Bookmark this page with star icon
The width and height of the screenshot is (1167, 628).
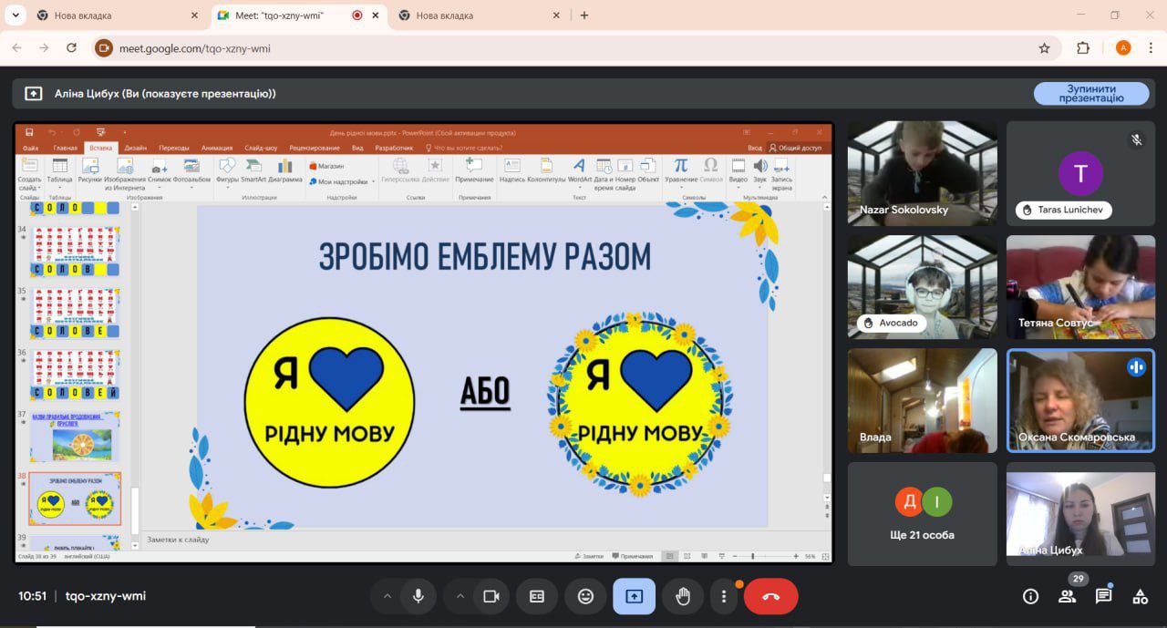click(x=1044, y=48)
